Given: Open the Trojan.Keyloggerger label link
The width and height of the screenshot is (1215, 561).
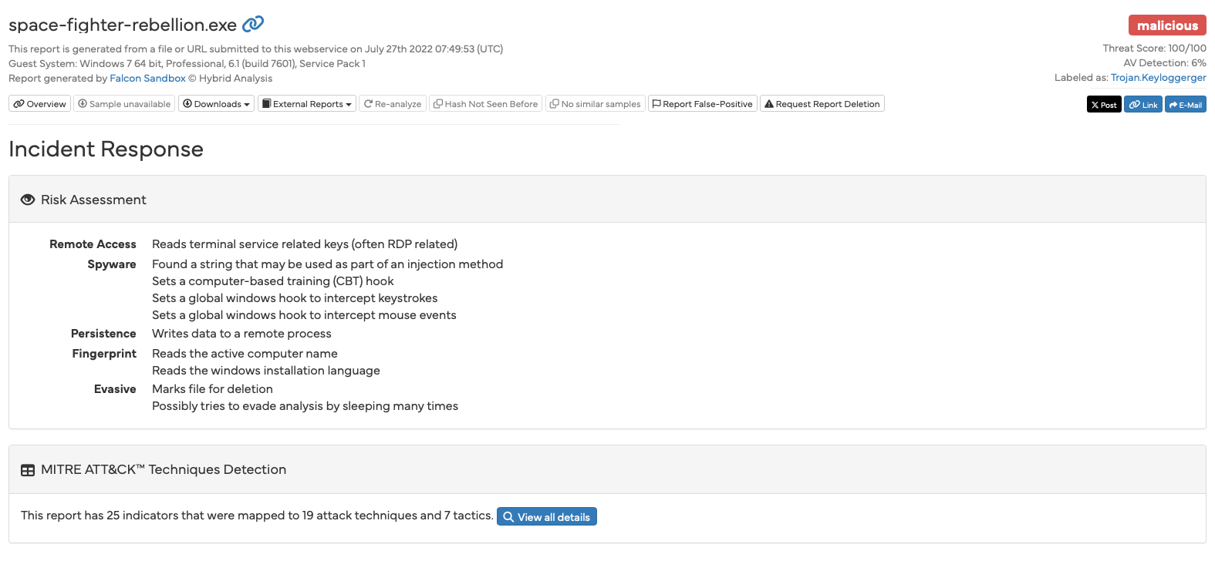Looking at the screenshot, I should (x=1158, y=78).
